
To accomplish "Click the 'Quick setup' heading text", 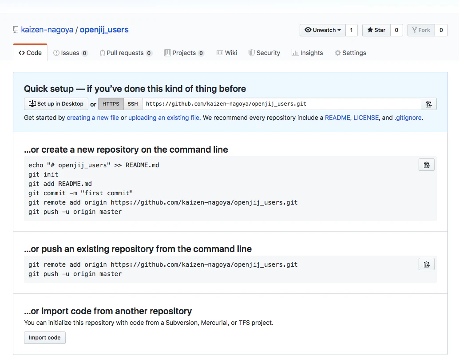I will coord(135,89).
